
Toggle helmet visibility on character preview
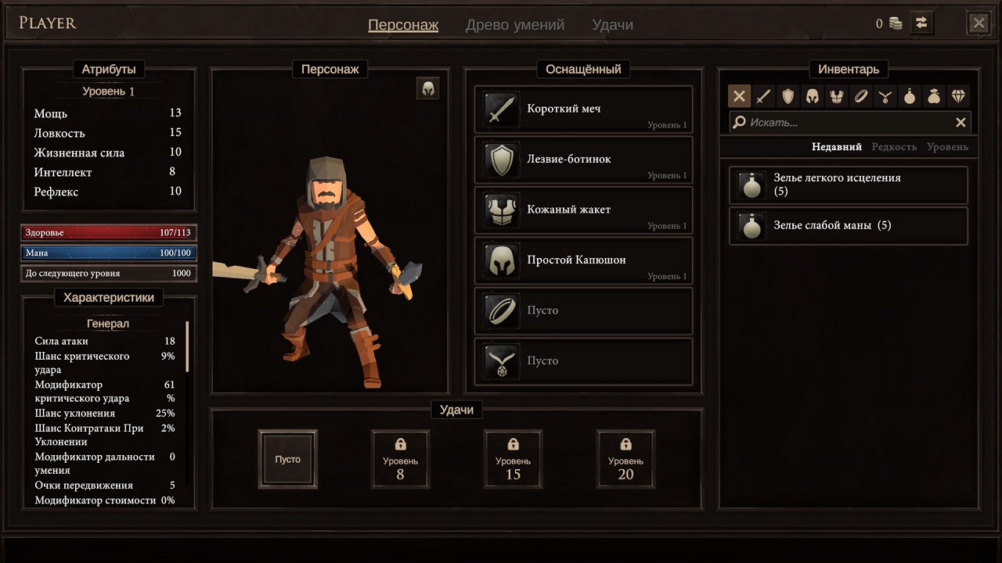point(428,88)
